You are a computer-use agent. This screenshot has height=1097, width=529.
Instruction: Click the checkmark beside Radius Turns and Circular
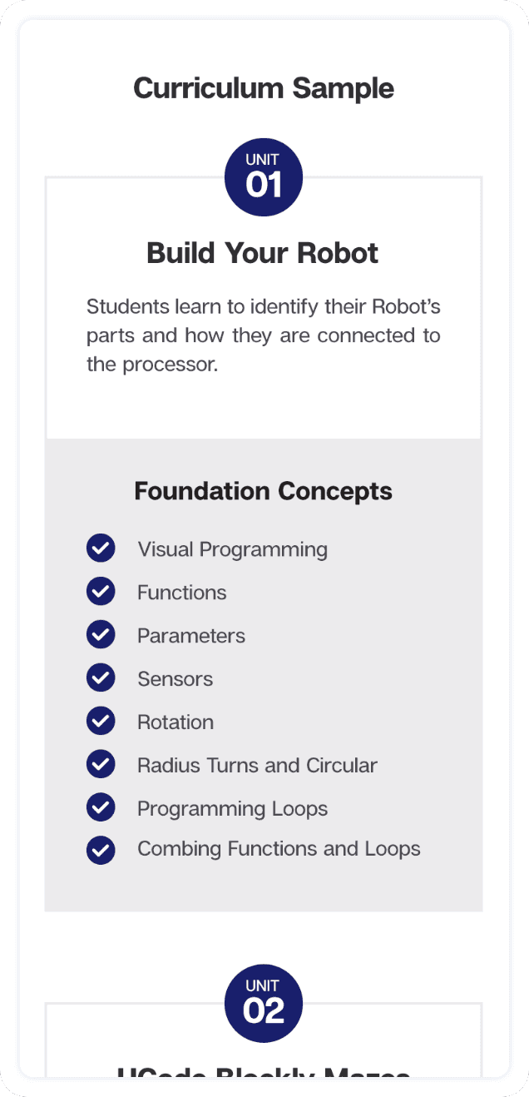click(x=101, y=764)
